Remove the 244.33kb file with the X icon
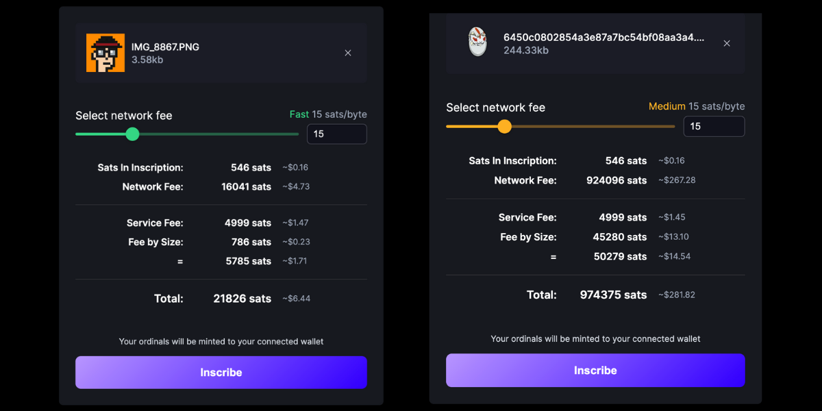This screenshot has height=411, width=822. pyautogui.click(x=727, y=43)
